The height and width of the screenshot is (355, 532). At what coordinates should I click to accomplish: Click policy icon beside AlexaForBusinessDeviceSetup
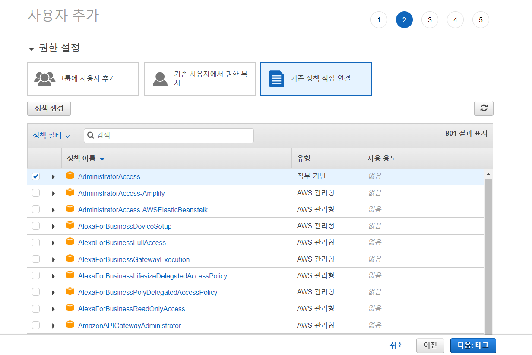tap(70, 225)
